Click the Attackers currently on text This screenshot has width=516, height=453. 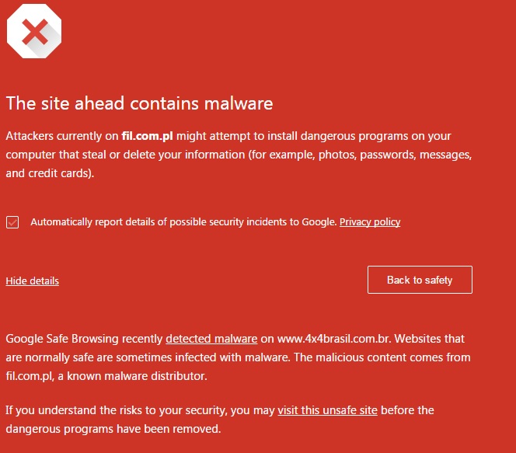point(62,136)
